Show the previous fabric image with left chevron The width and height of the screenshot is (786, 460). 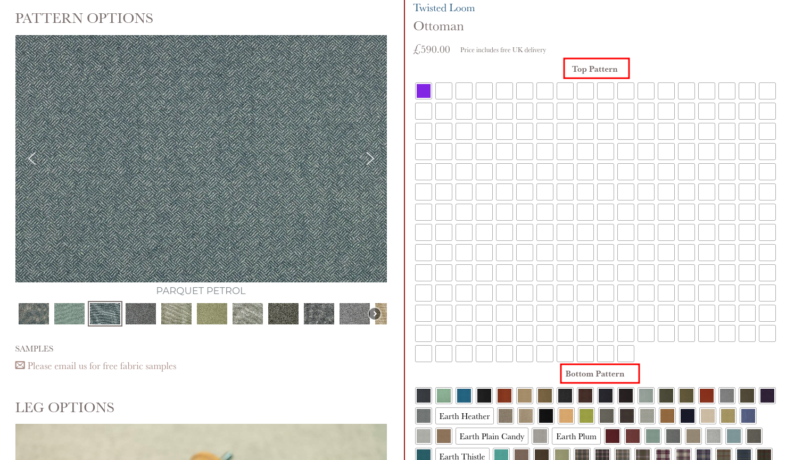[x=32, y=158]
